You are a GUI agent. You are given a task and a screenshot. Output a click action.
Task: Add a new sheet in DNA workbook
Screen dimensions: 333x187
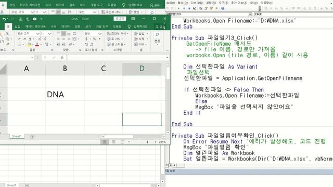click(32, 137)
